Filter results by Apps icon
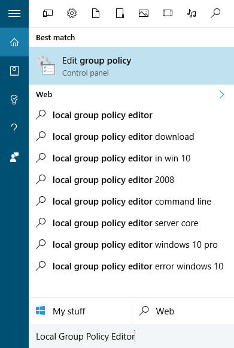This screenshot has width=234, height=348. [x=48, y=13]
